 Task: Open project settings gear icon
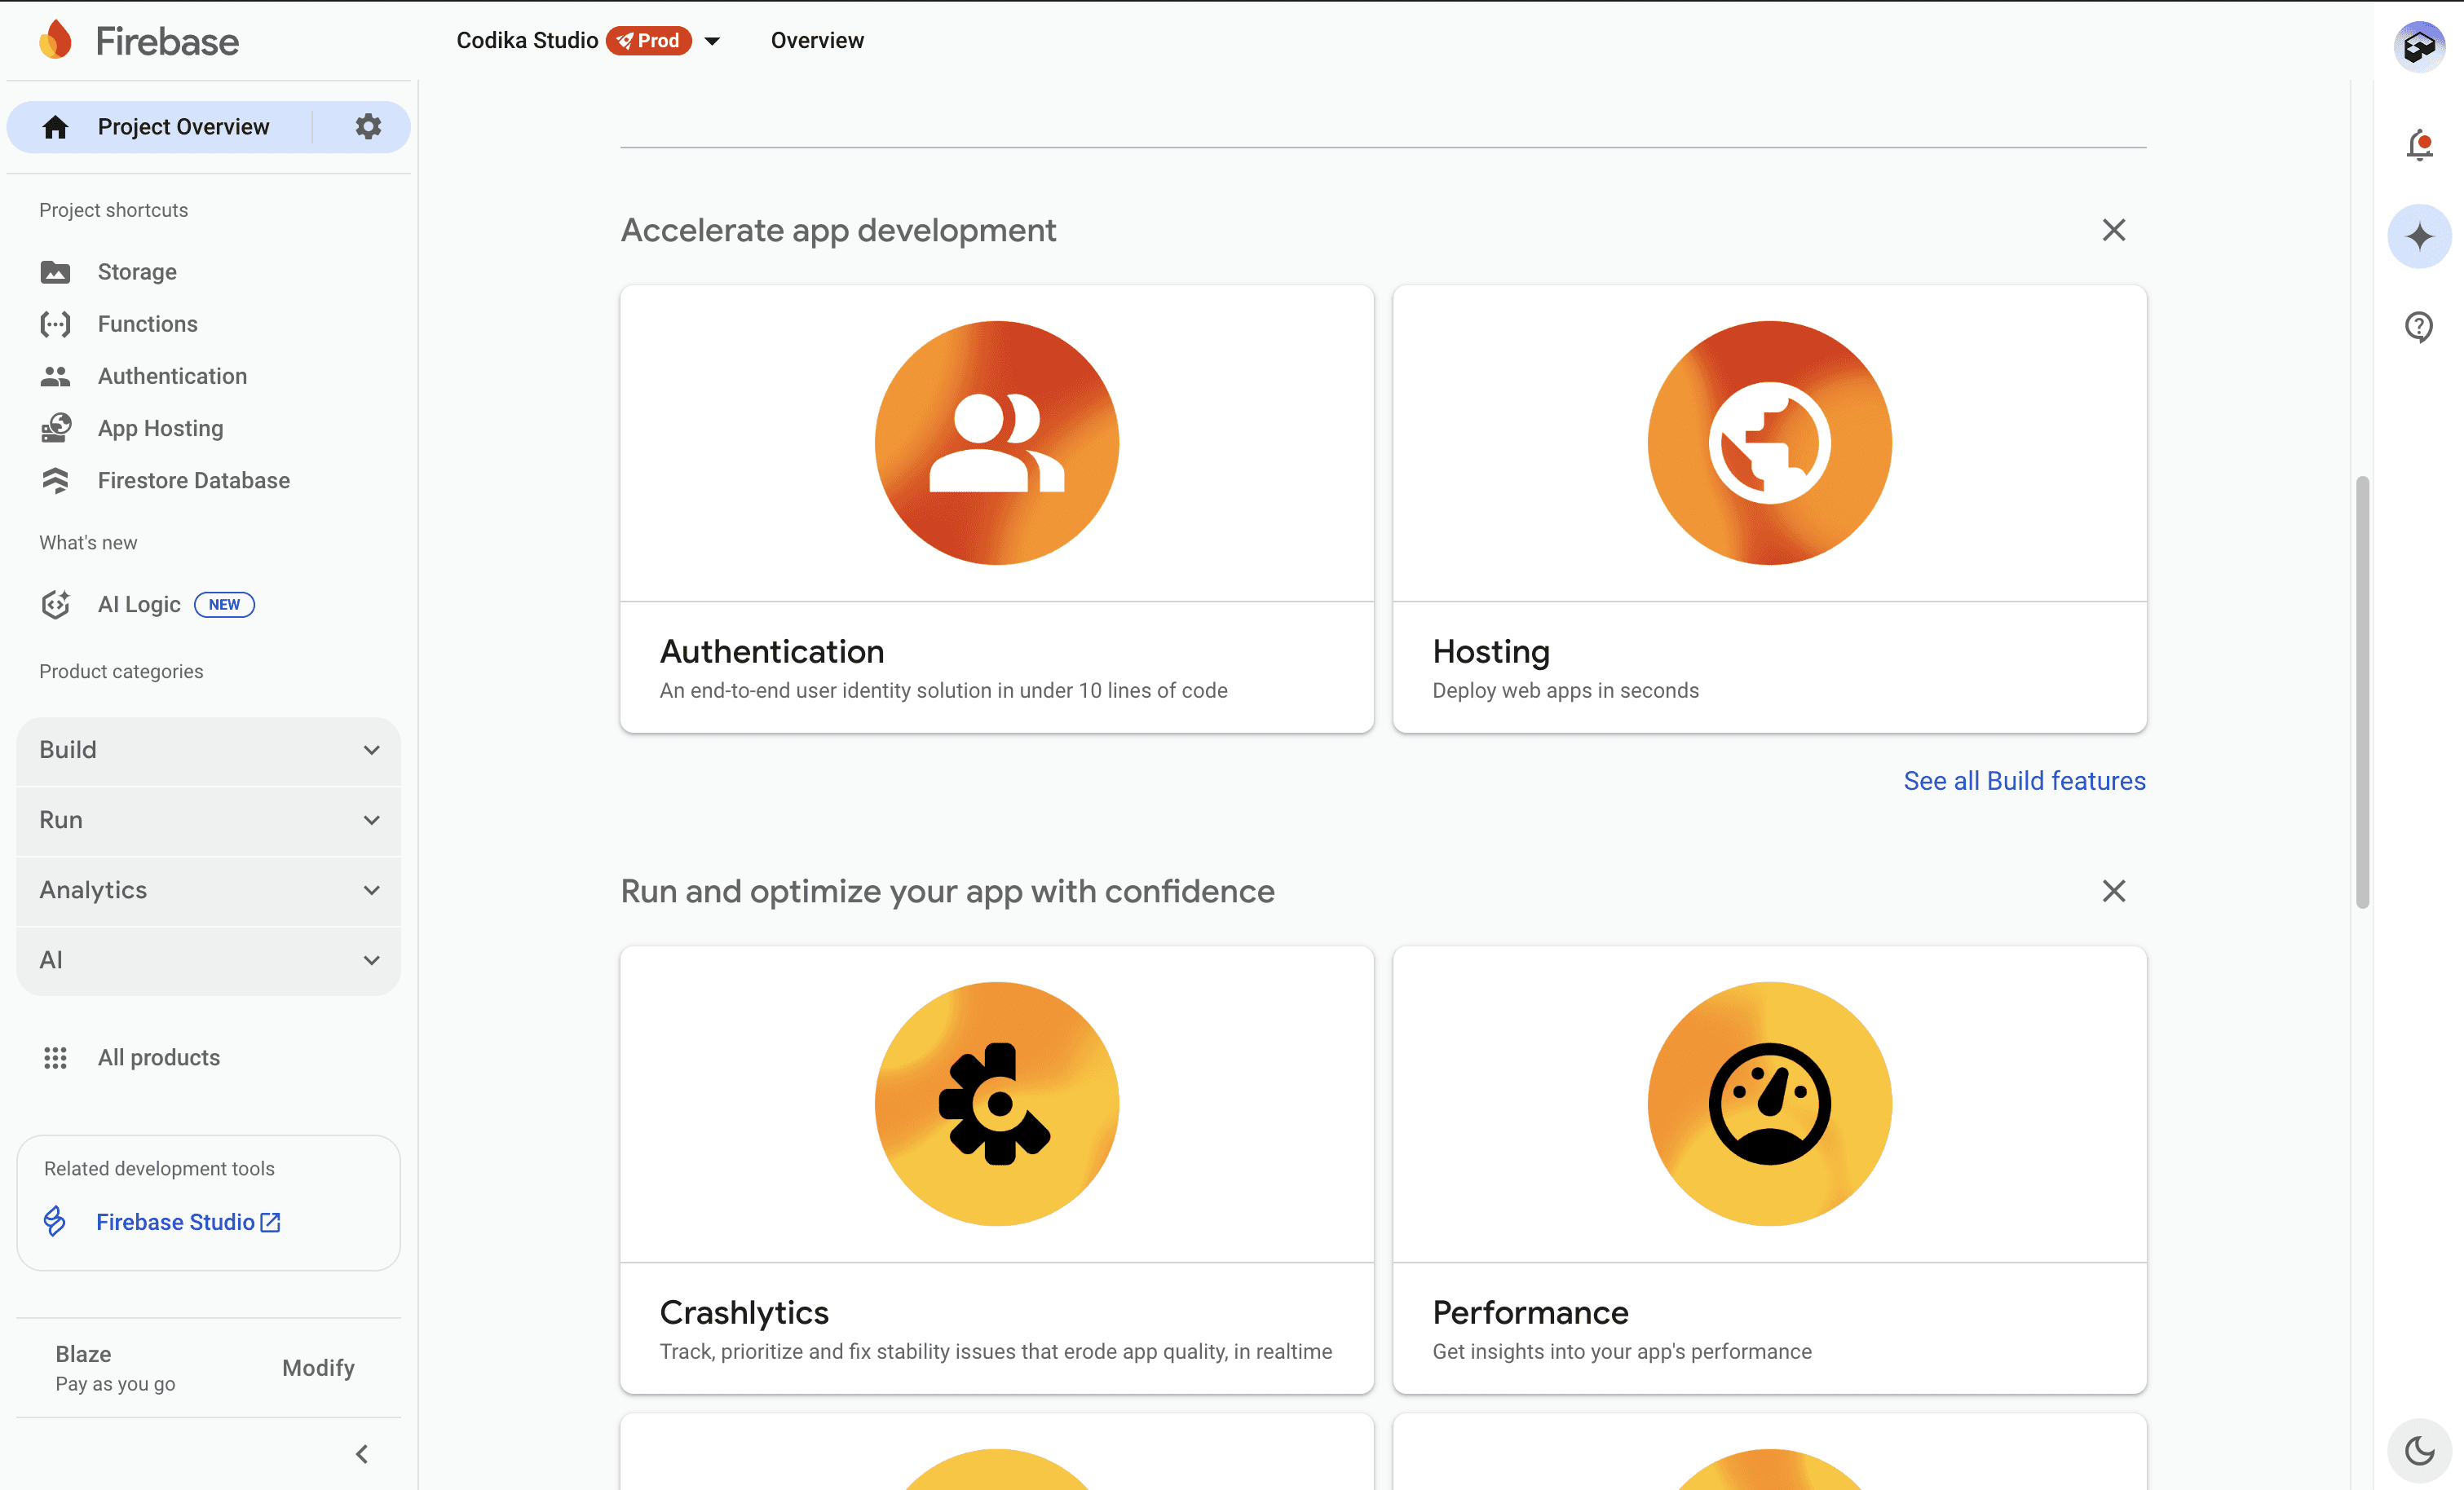tap(368, 127)
